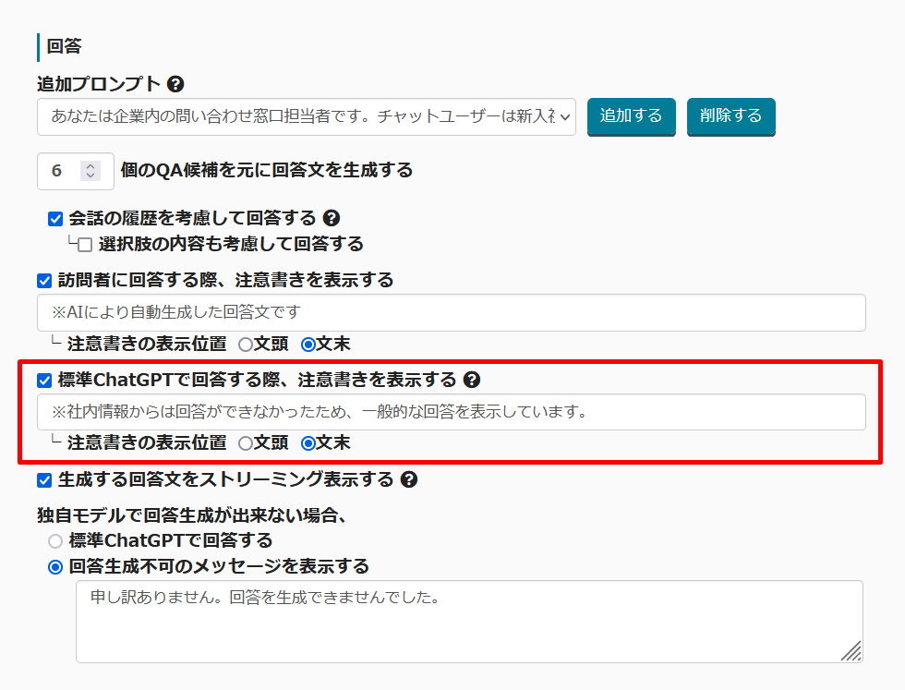Click help icon next to 標準ChatGPT注意書き option
The image size is (905, 690).
click(x=472, y=380)
